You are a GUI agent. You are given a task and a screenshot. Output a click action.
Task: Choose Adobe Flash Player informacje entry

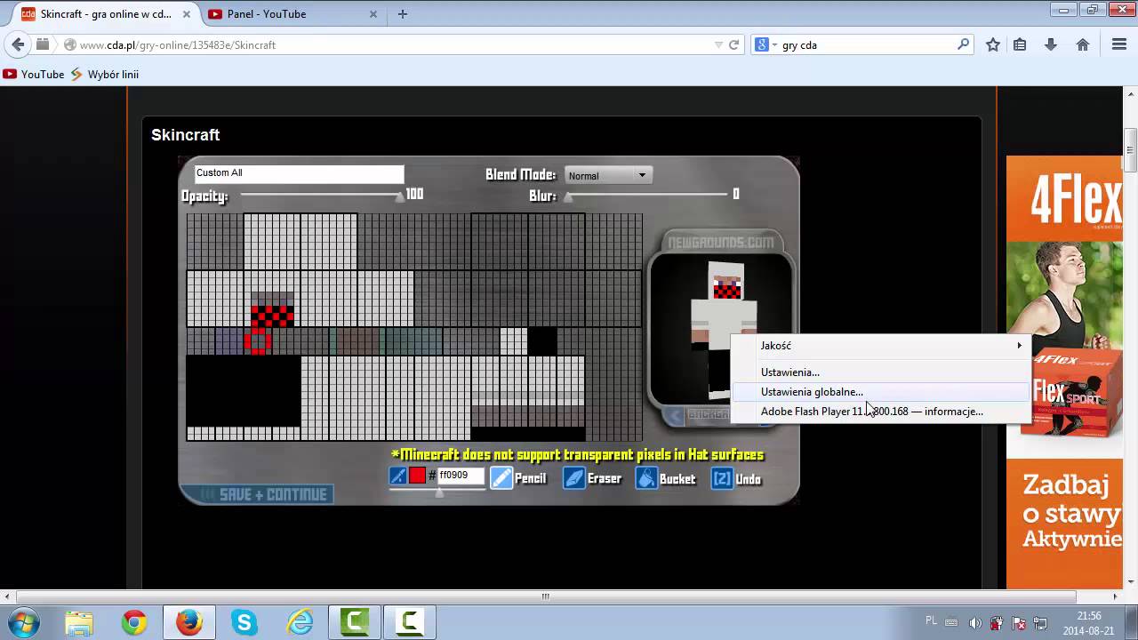pyautogui.click(x=880, y=411)
